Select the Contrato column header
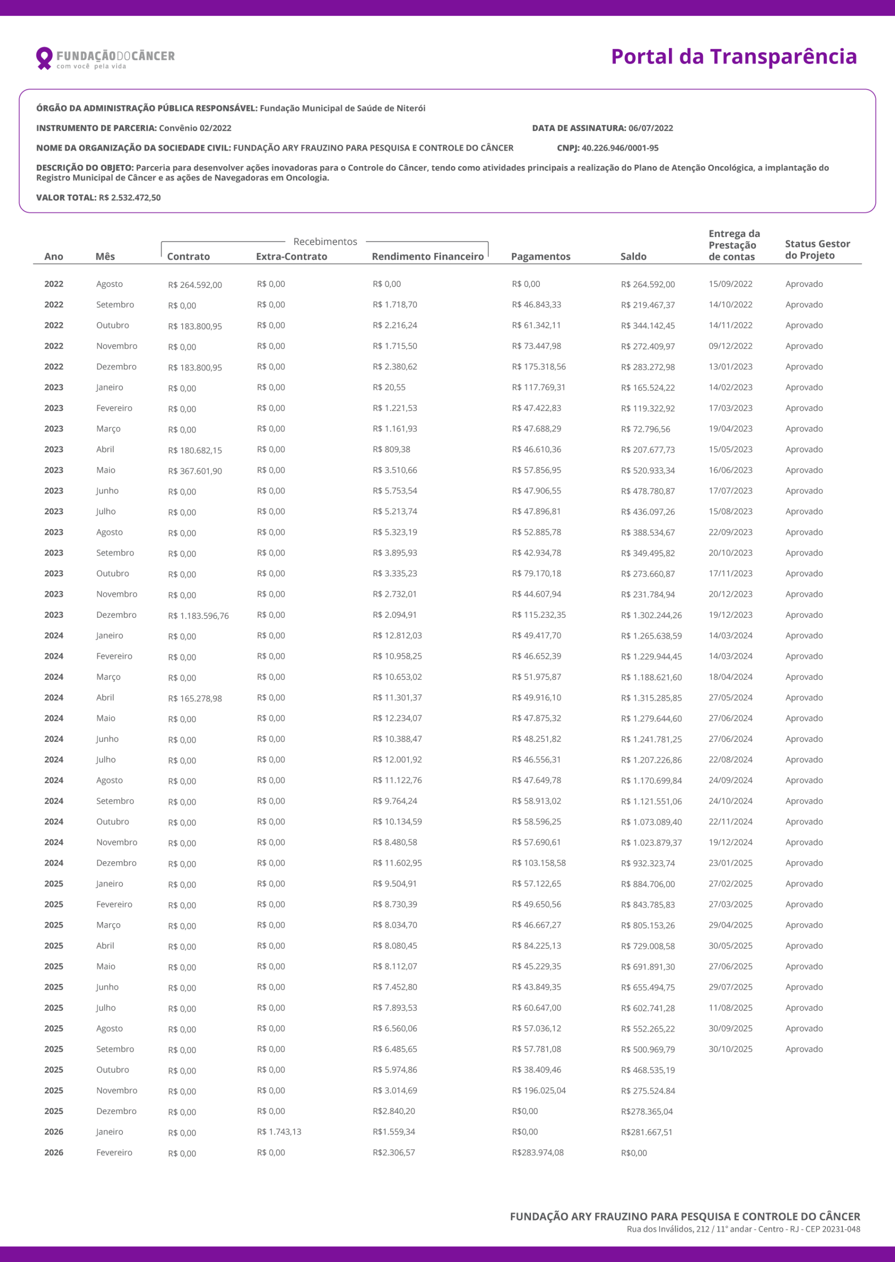Image resolution: width=895 pixels, height=1262 pixels. (188, 256)
